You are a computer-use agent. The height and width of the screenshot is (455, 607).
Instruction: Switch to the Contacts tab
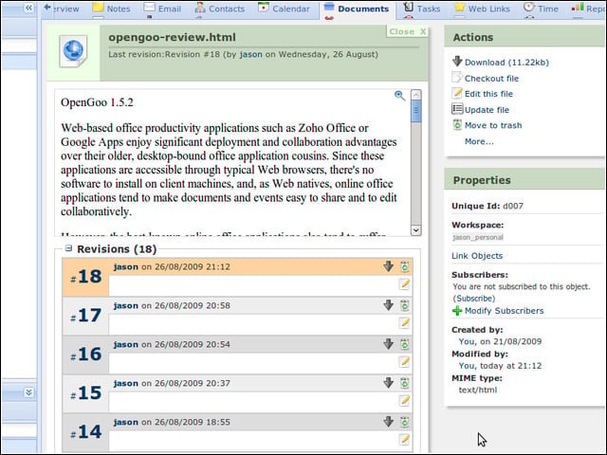(220, 9)
